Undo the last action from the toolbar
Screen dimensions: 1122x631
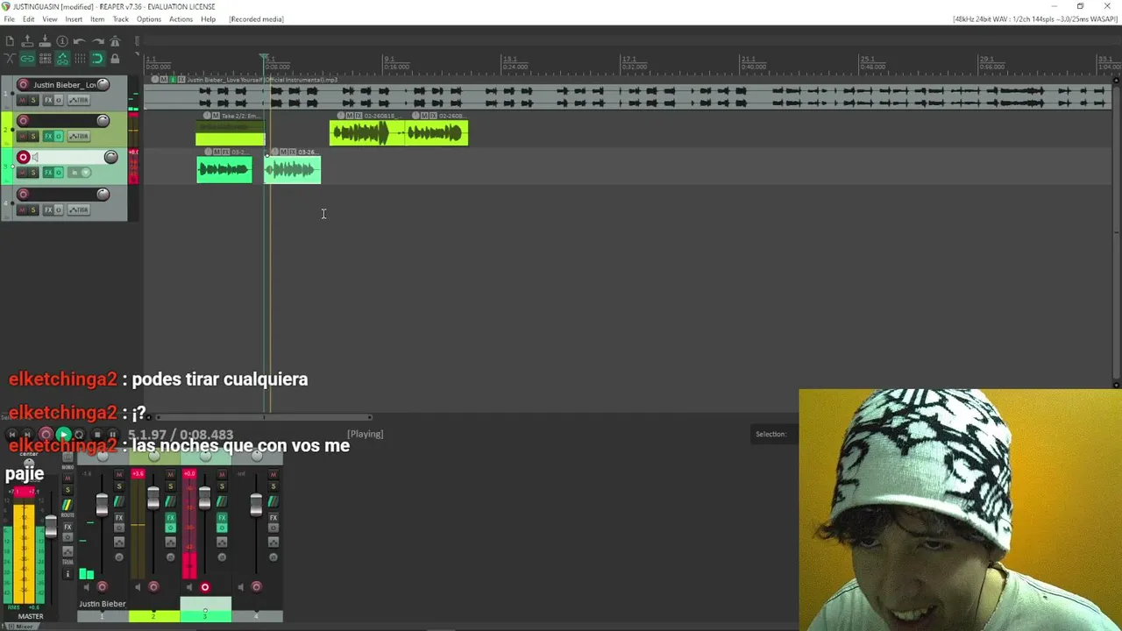point(80,41)
